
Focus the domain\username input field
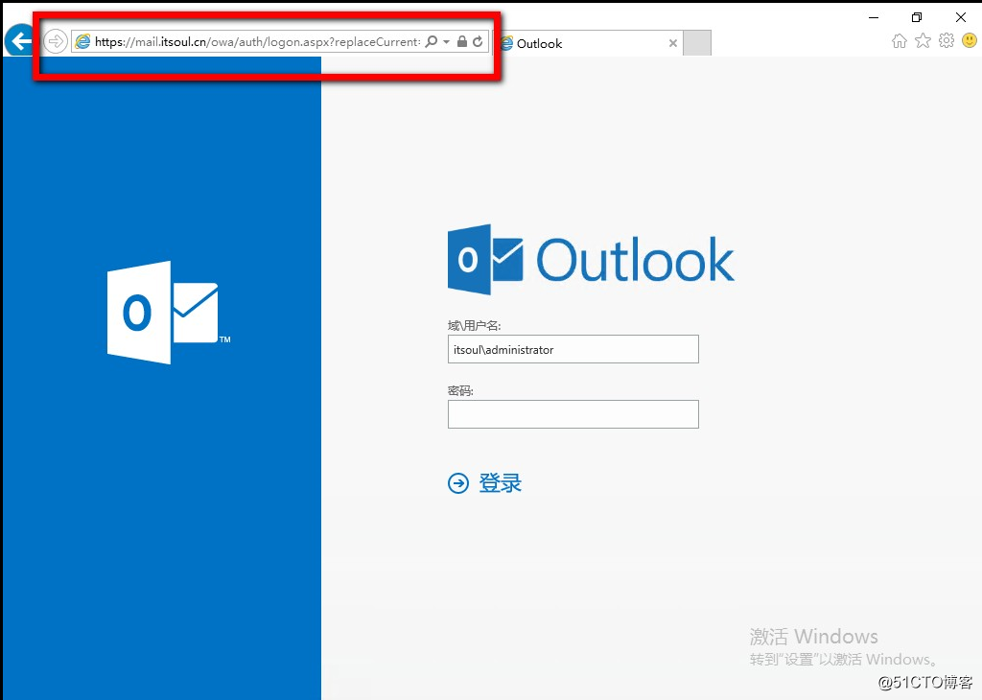tap(573, 349)
